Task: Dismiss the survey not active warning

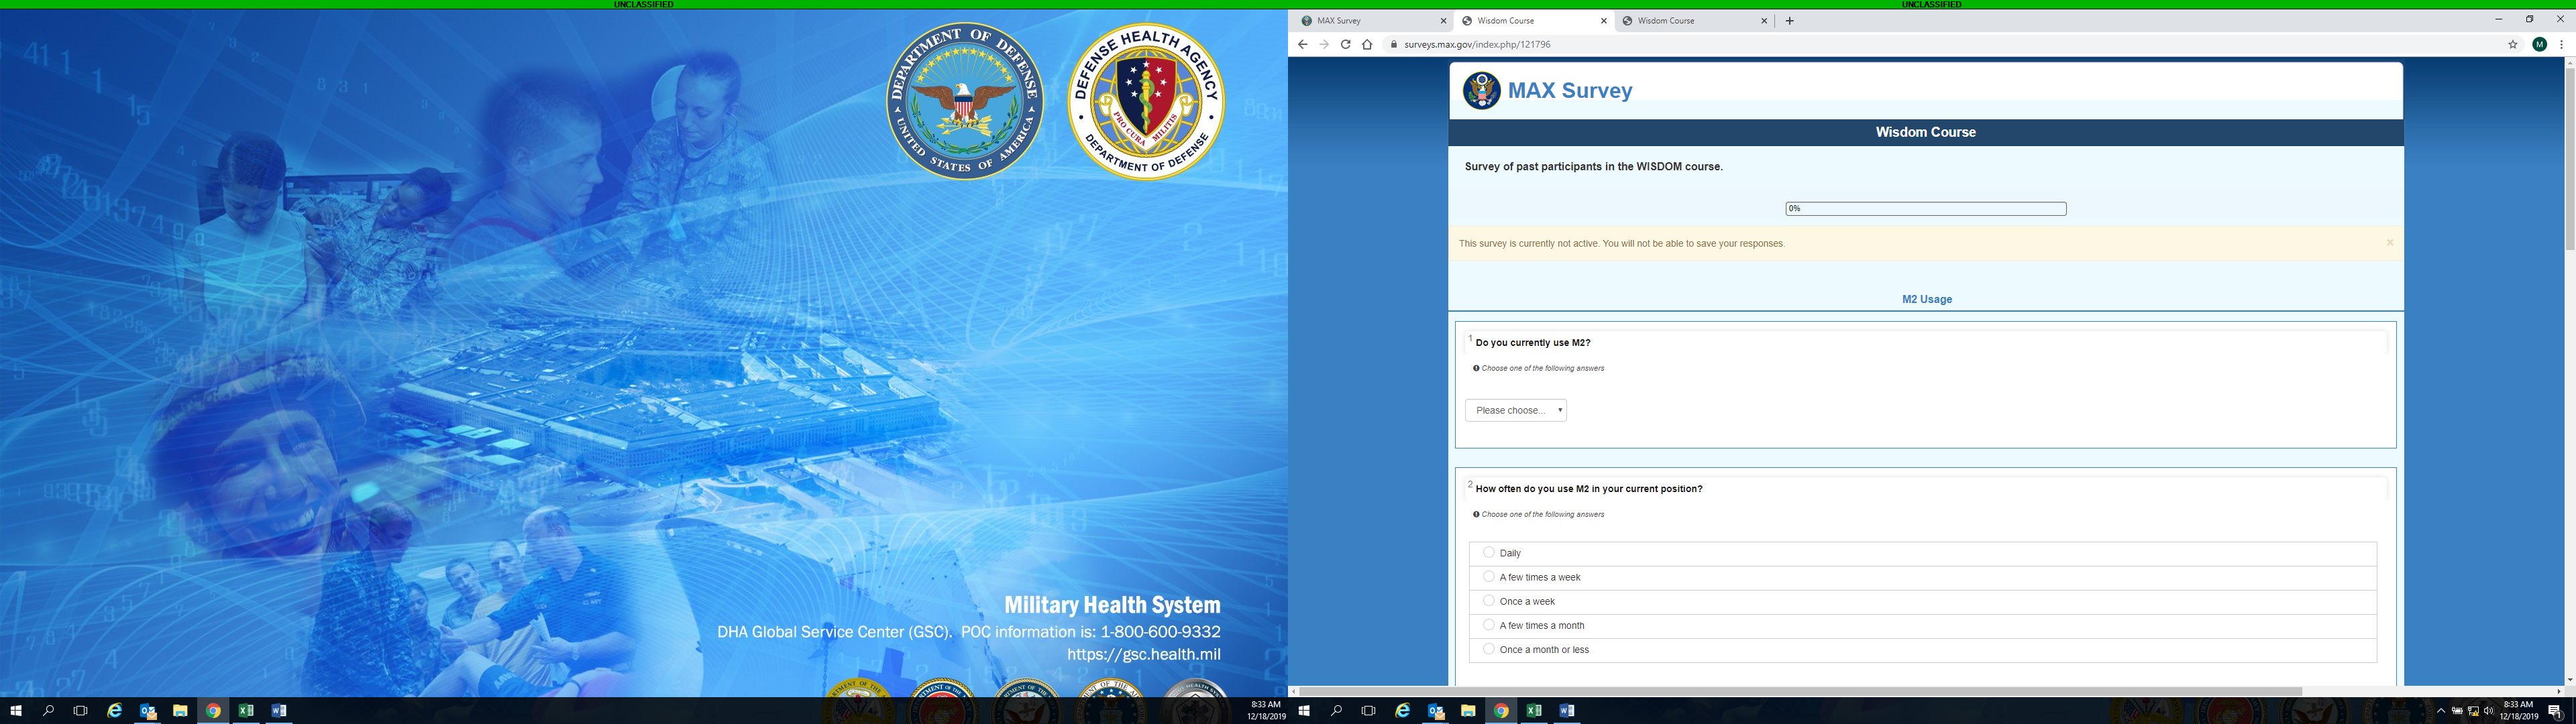Action: [x=2390, y=243]
